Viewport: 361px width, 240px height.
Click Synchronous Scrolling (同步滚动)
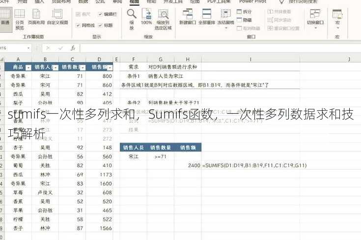(x=279, y=20)
